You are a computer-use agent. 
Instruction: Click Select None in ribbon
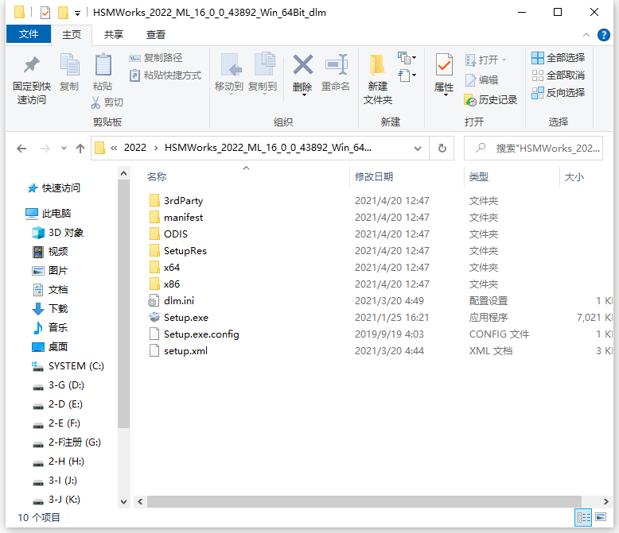point(558,75)
